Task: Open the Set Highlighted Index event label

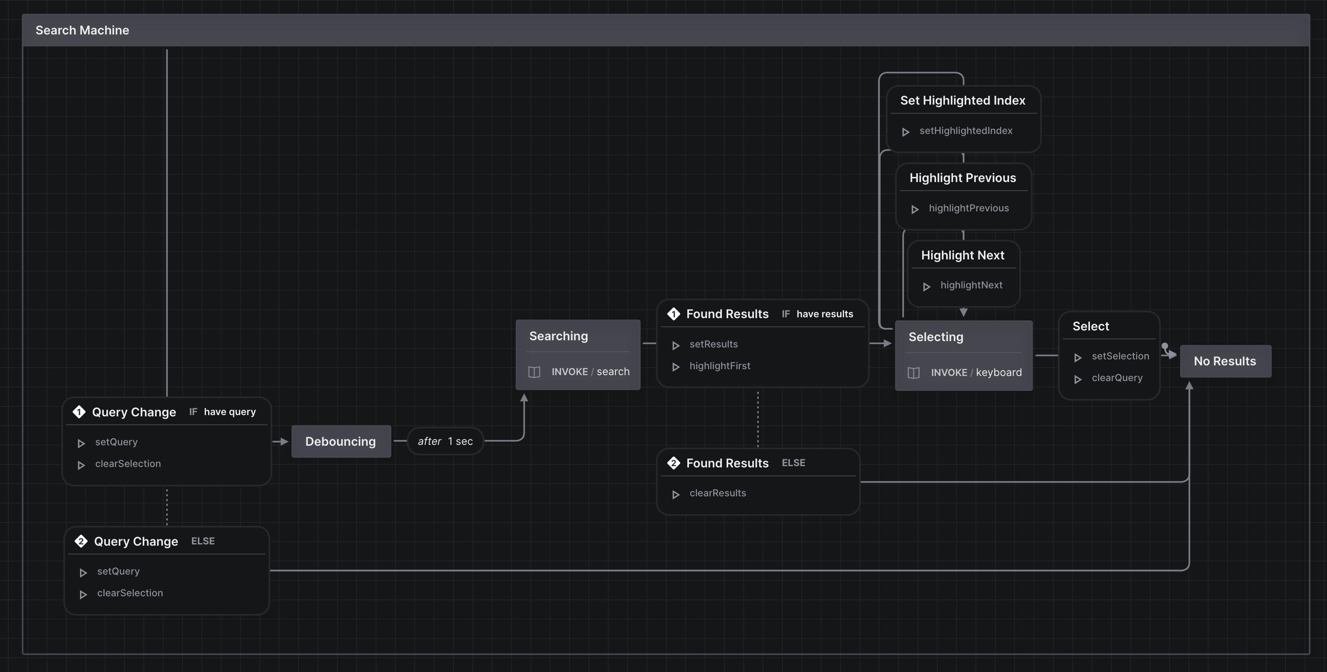Action: (963, 100)
